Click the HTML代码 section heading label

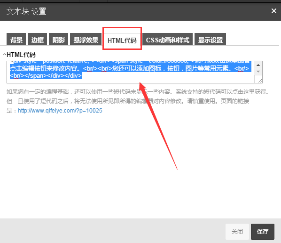21,55
